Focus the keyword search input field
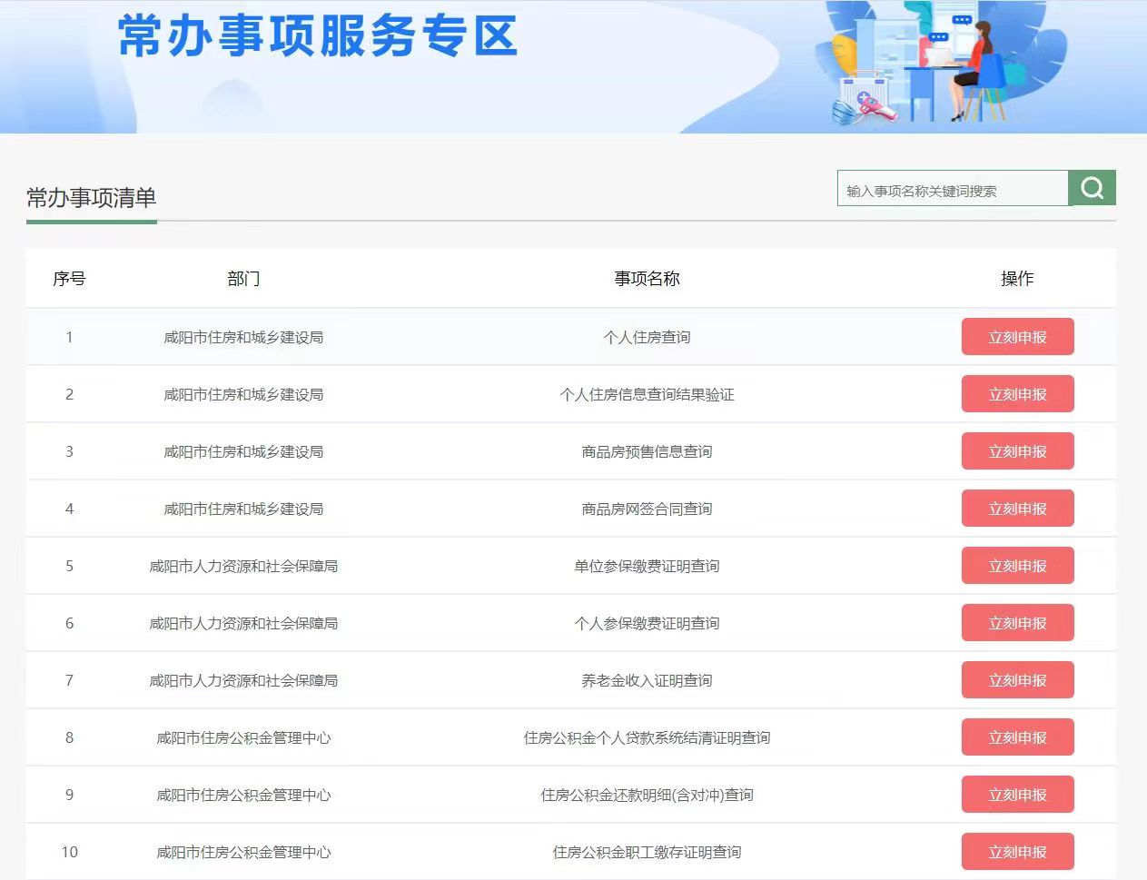The image size is (1147, 880). [x=951, y=191]
